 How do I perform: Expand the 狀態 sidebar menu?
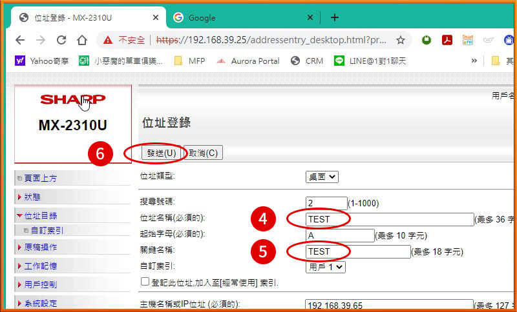point(32,197)
